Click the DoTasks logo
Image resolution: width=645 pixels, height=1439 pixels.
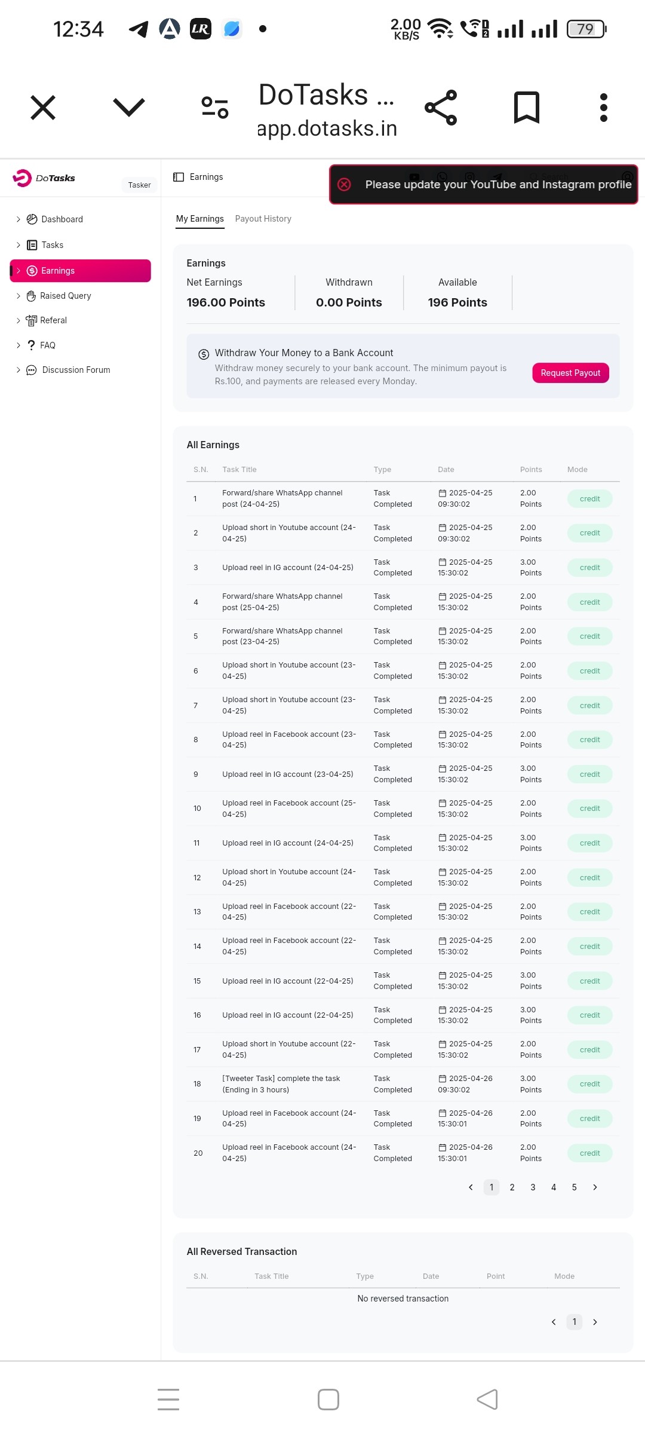tap(44, 178)
